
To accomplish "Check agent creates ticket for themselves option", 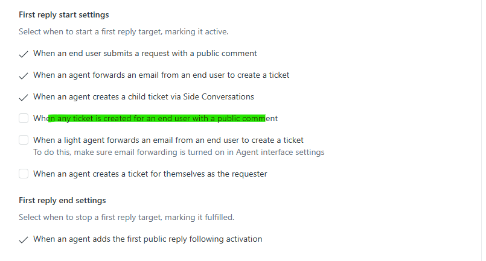I will click(x=24, y=174).
